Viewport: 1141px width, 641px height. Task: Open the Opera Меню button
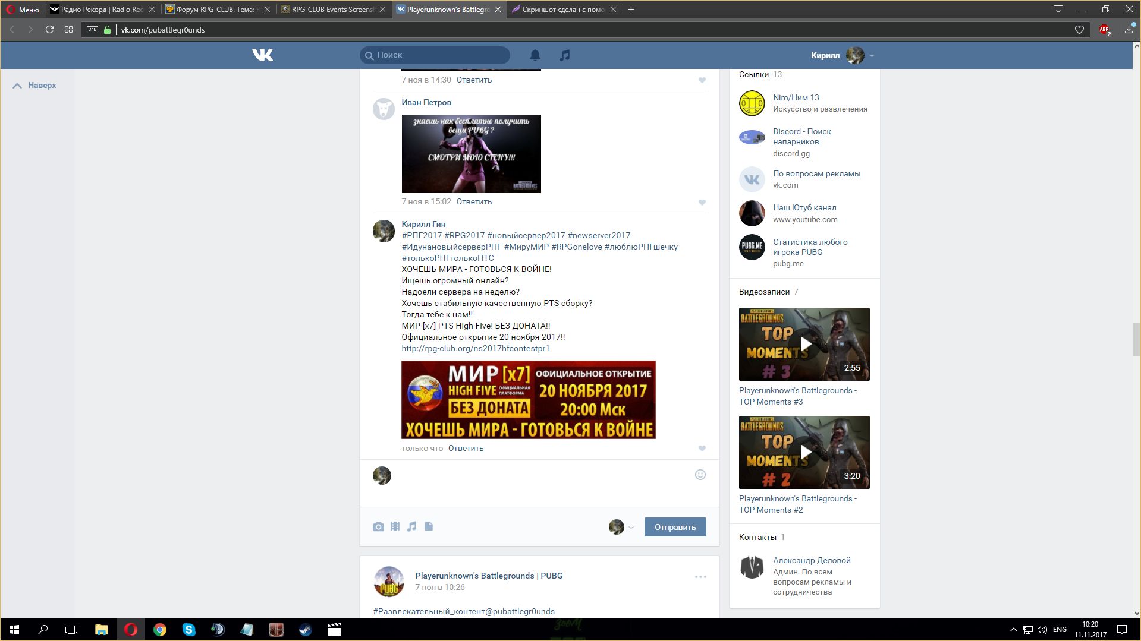23,10
